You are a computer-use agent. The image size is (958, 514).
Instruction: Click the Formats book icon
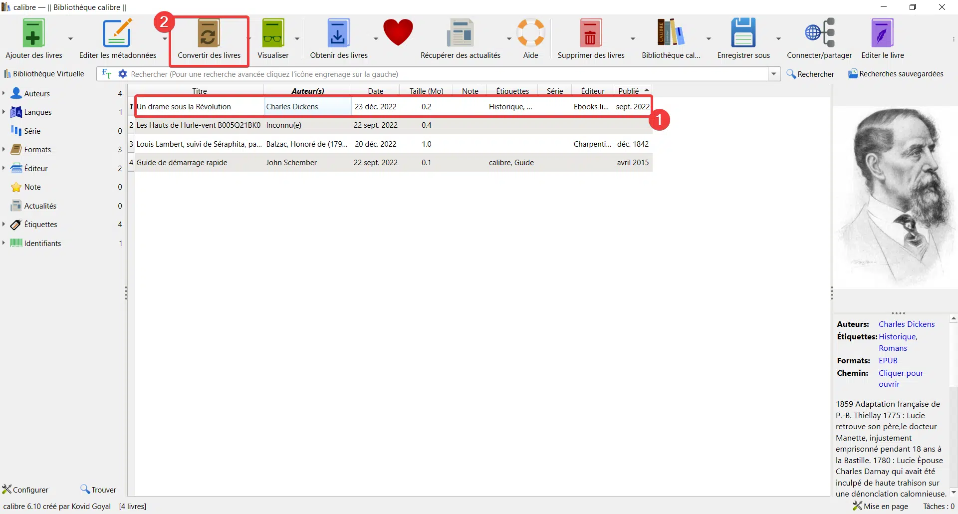pos(16,150)
